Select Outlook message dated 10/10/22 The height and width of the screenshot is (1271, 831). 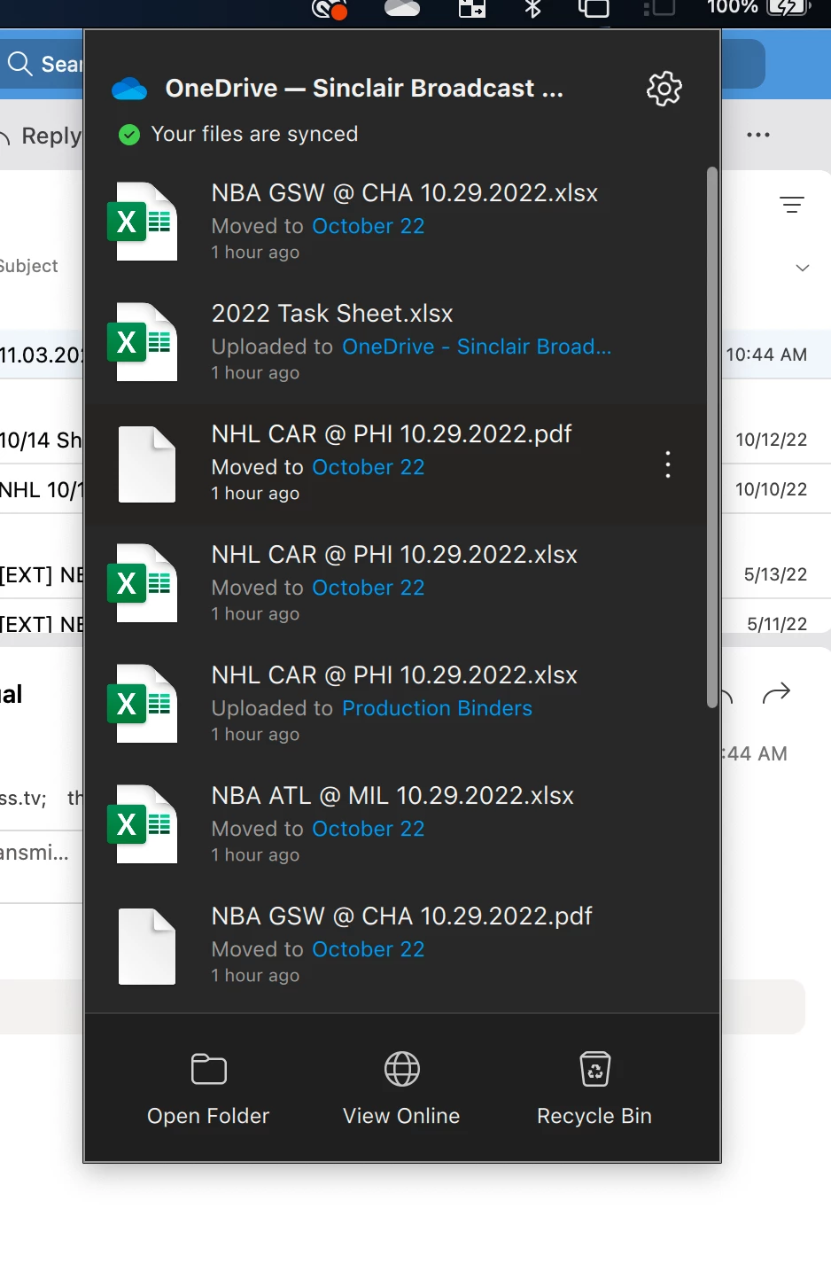[772, 489]
